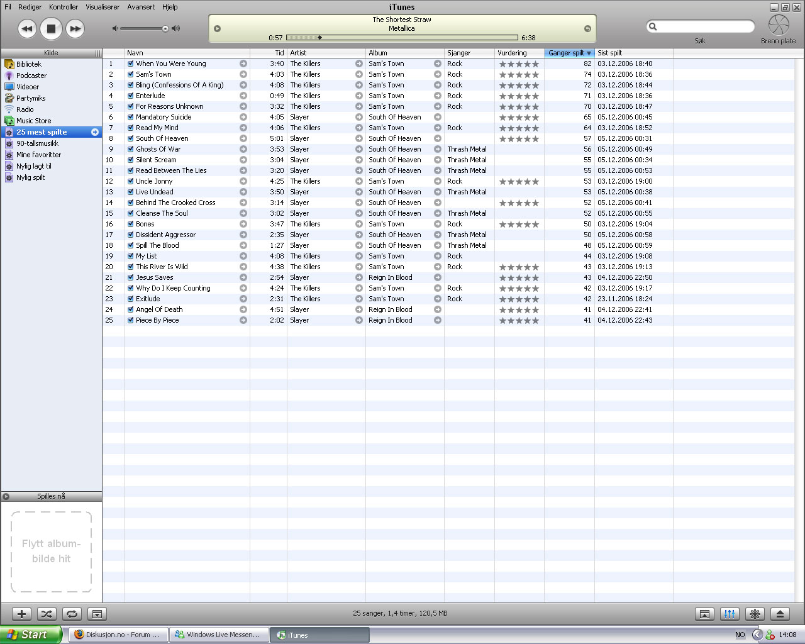The image size is (805, 644).
Task: Open the Hjelp menu
Action: click(170, 7)
